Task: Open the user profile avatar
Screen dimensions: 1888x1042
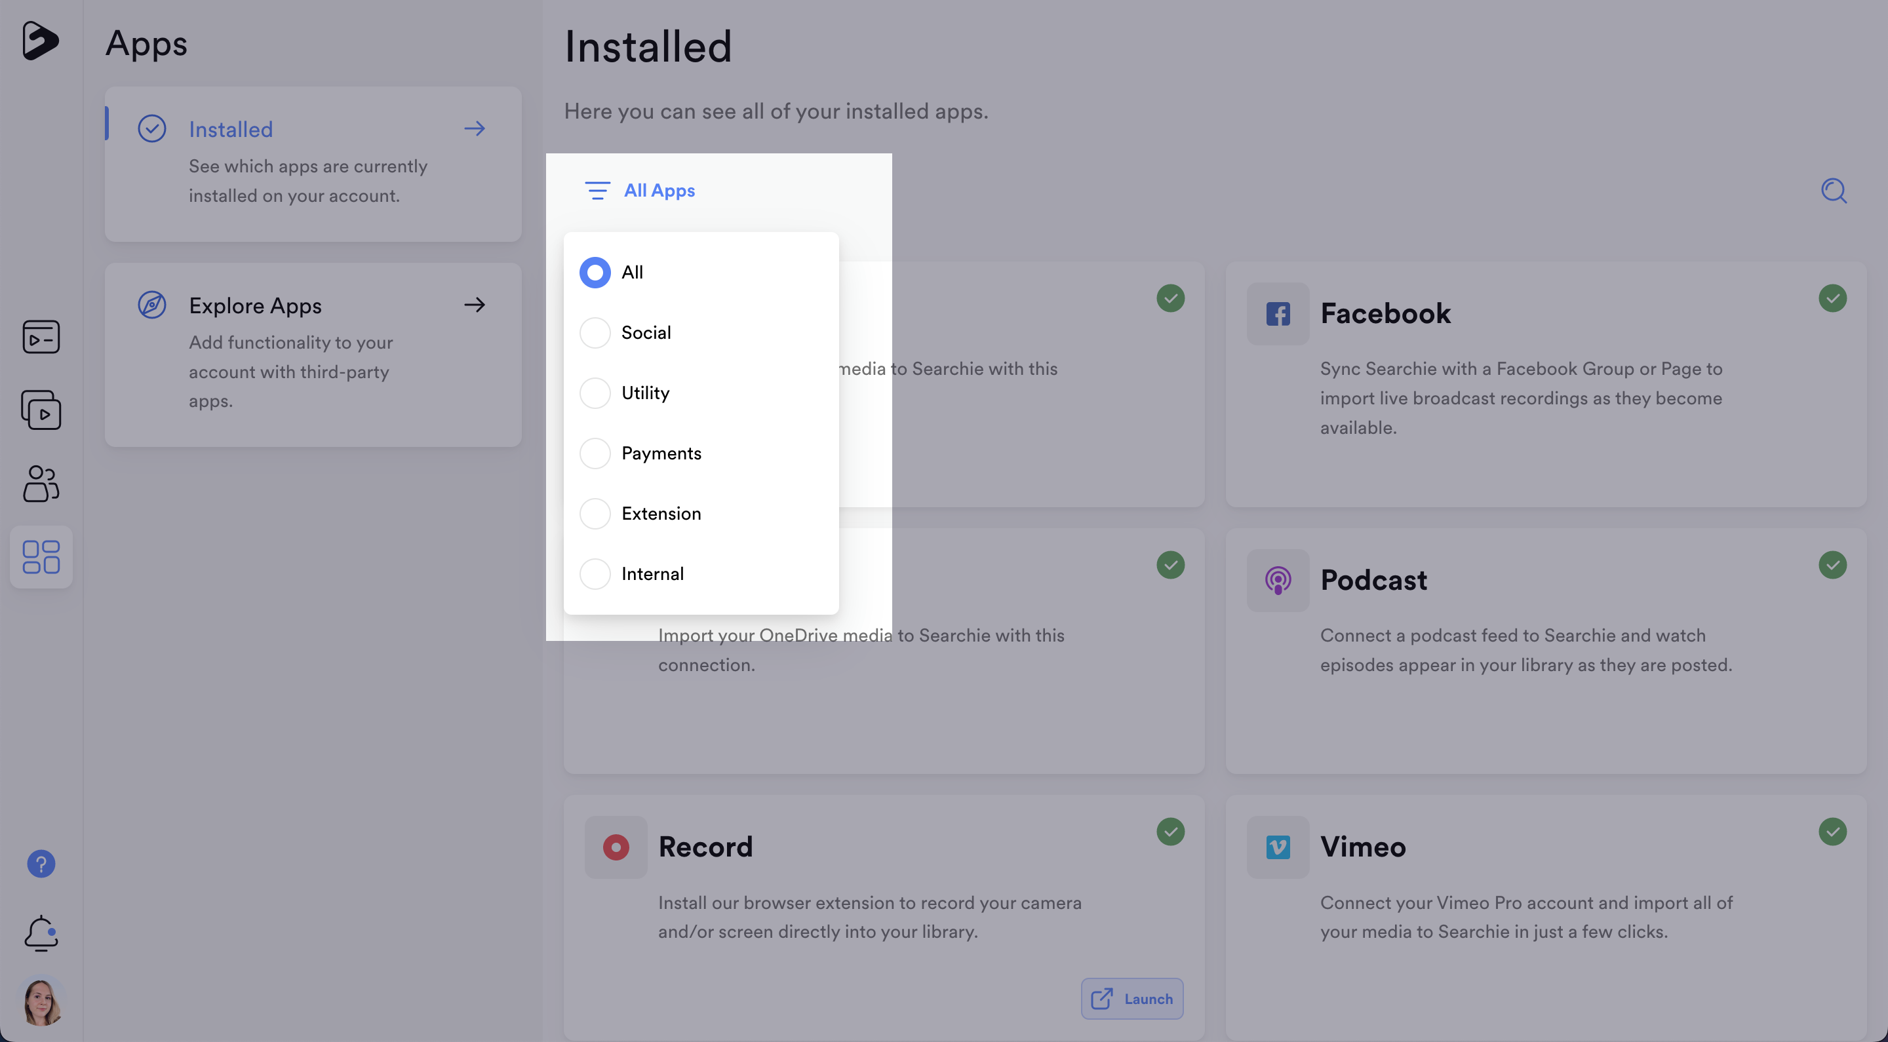Action: coord(41,1002)
